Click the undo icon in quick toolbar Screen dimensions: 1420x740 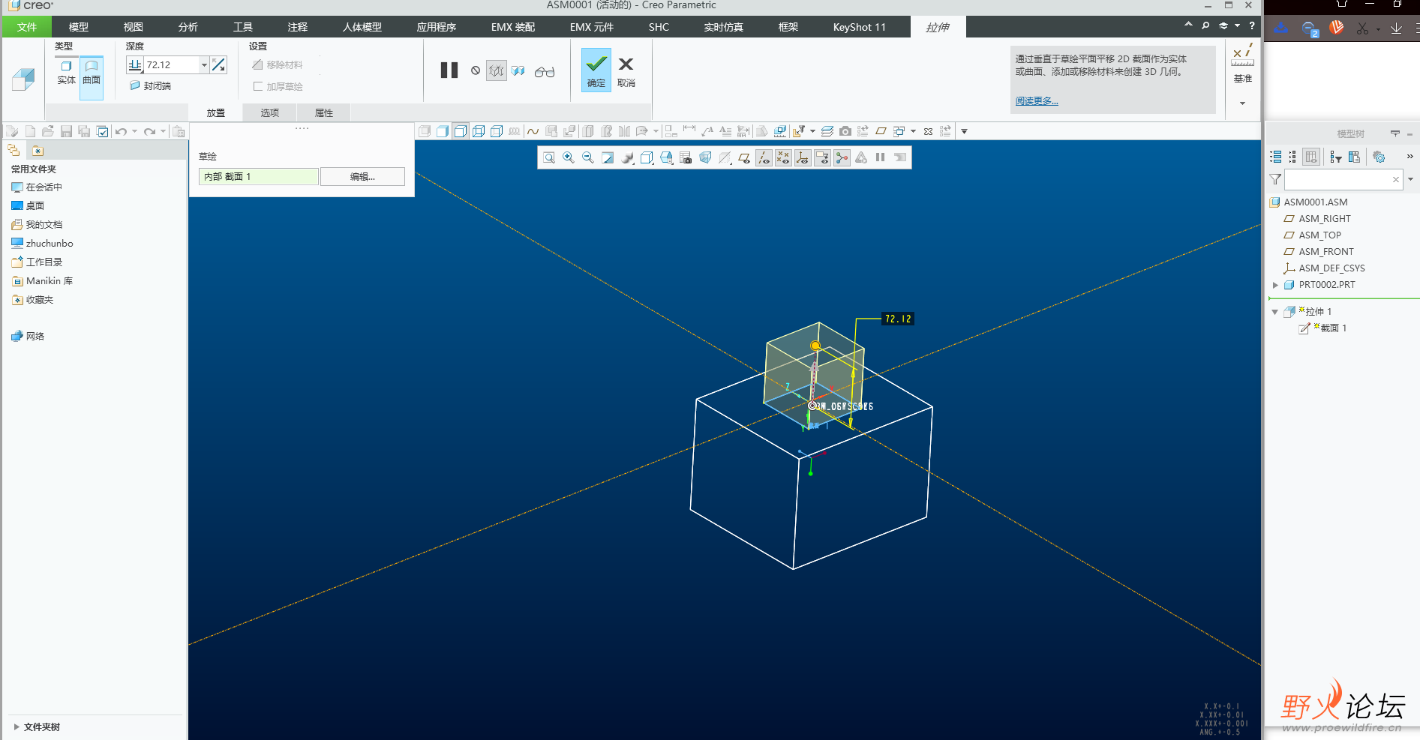[x=121, y=132]
